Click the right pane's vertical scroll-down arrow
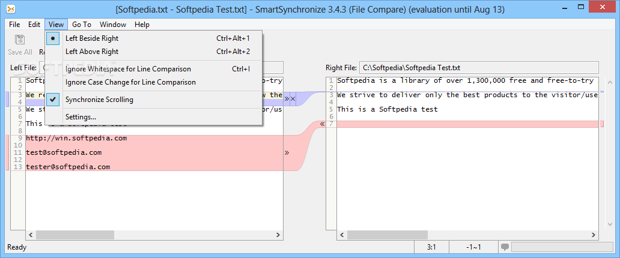Image resolution: width=620 pixels, height=258 pixels. pyautogui.click(x=609, y=225)
